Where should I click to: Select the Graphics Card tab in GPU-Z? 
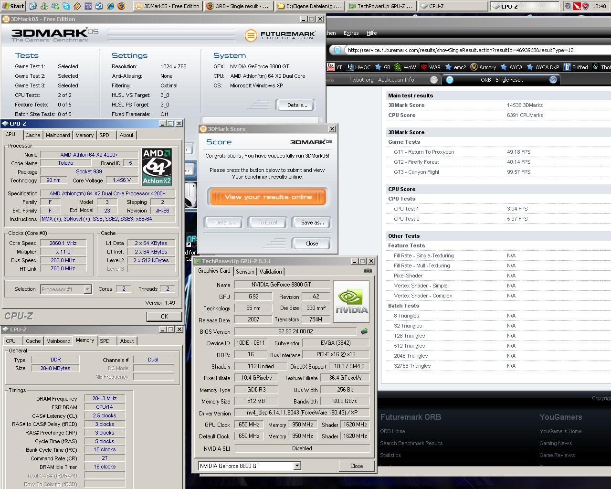(x=214, y=271)
